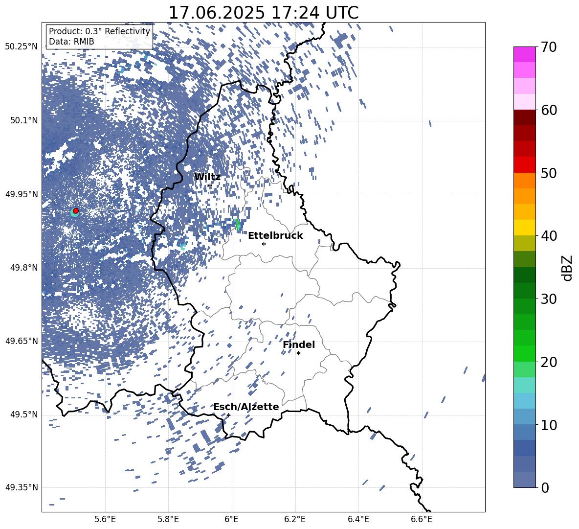
Task: Click the 30 tick label on colorbar
Action: click(x=549, y=299)
